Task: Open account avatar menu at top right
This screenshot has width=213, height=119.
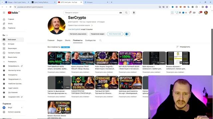Action: [206, 13]
